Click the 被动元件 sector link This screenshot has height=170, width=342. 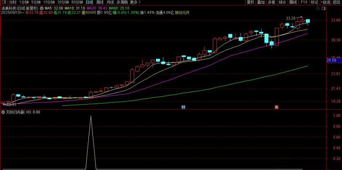click(x=182, y=12)
